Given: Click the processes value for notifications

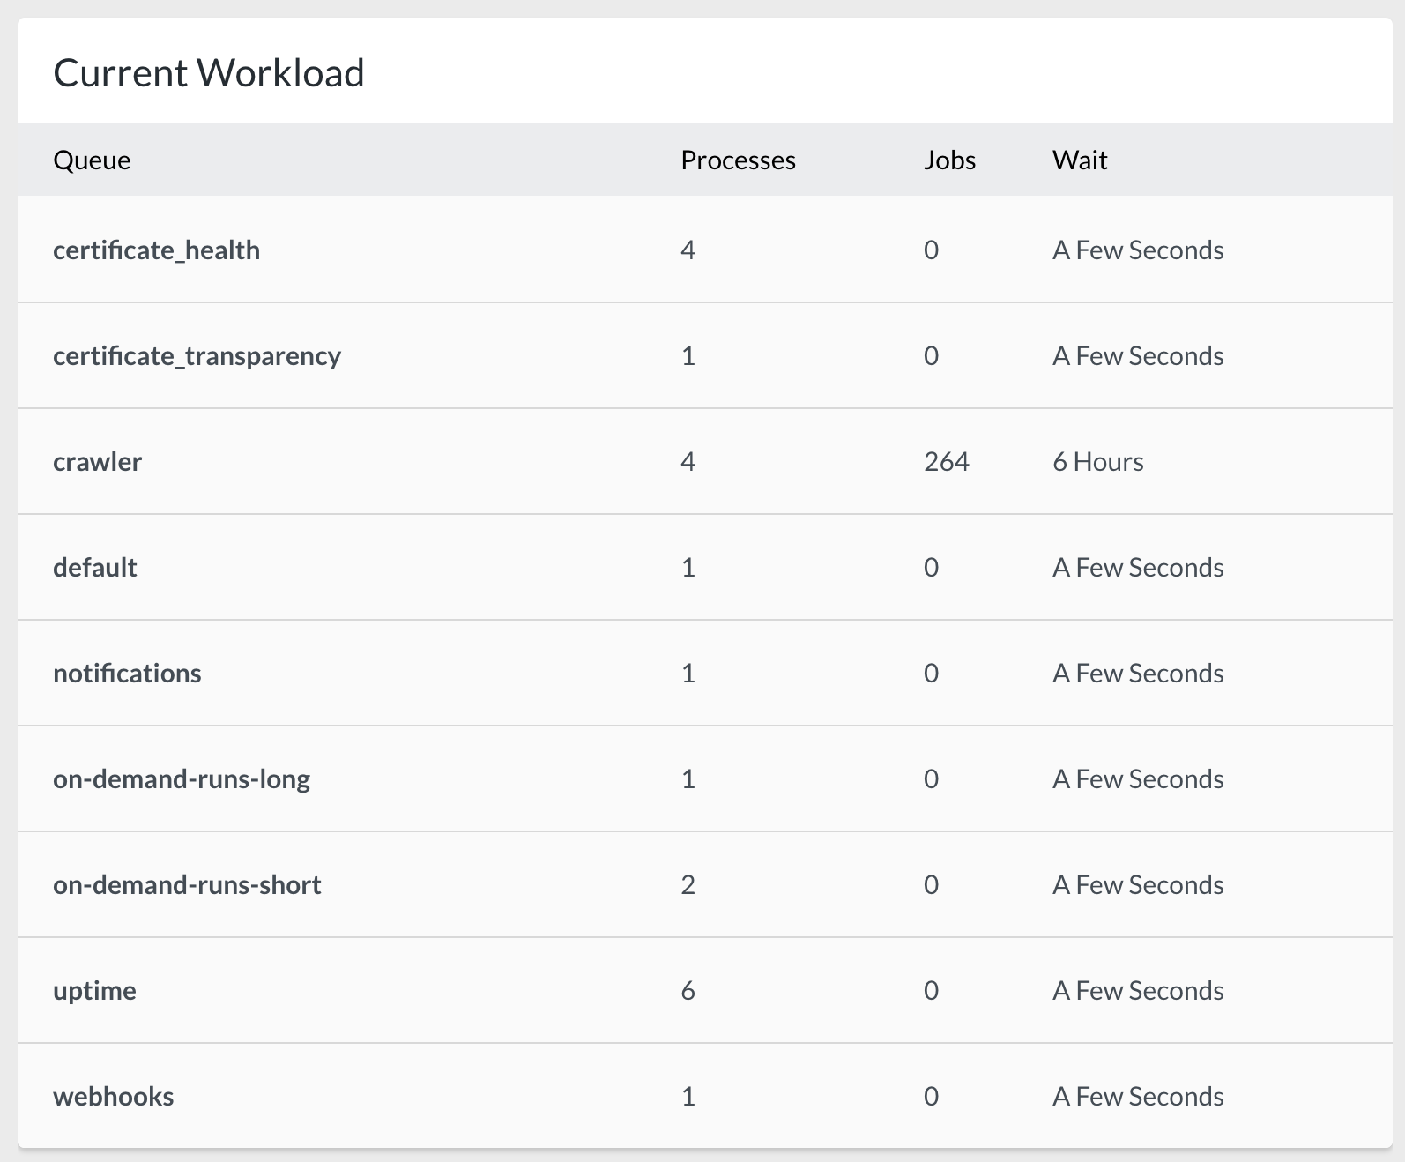Looking at the screenshot, I should (688, 674).
